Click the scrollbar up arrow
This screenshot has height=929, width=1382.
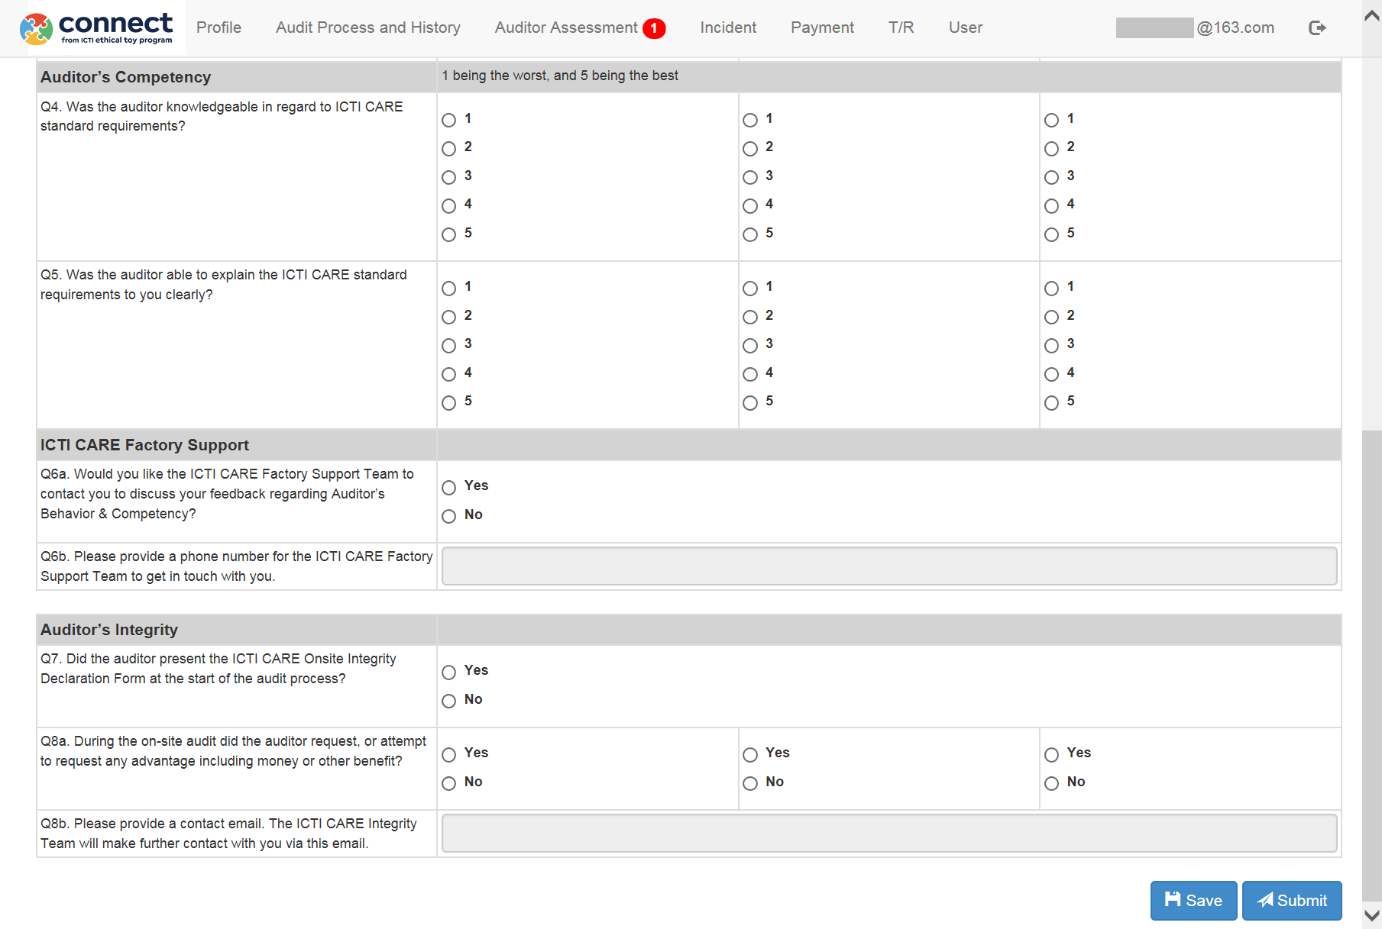(1372, 16)
